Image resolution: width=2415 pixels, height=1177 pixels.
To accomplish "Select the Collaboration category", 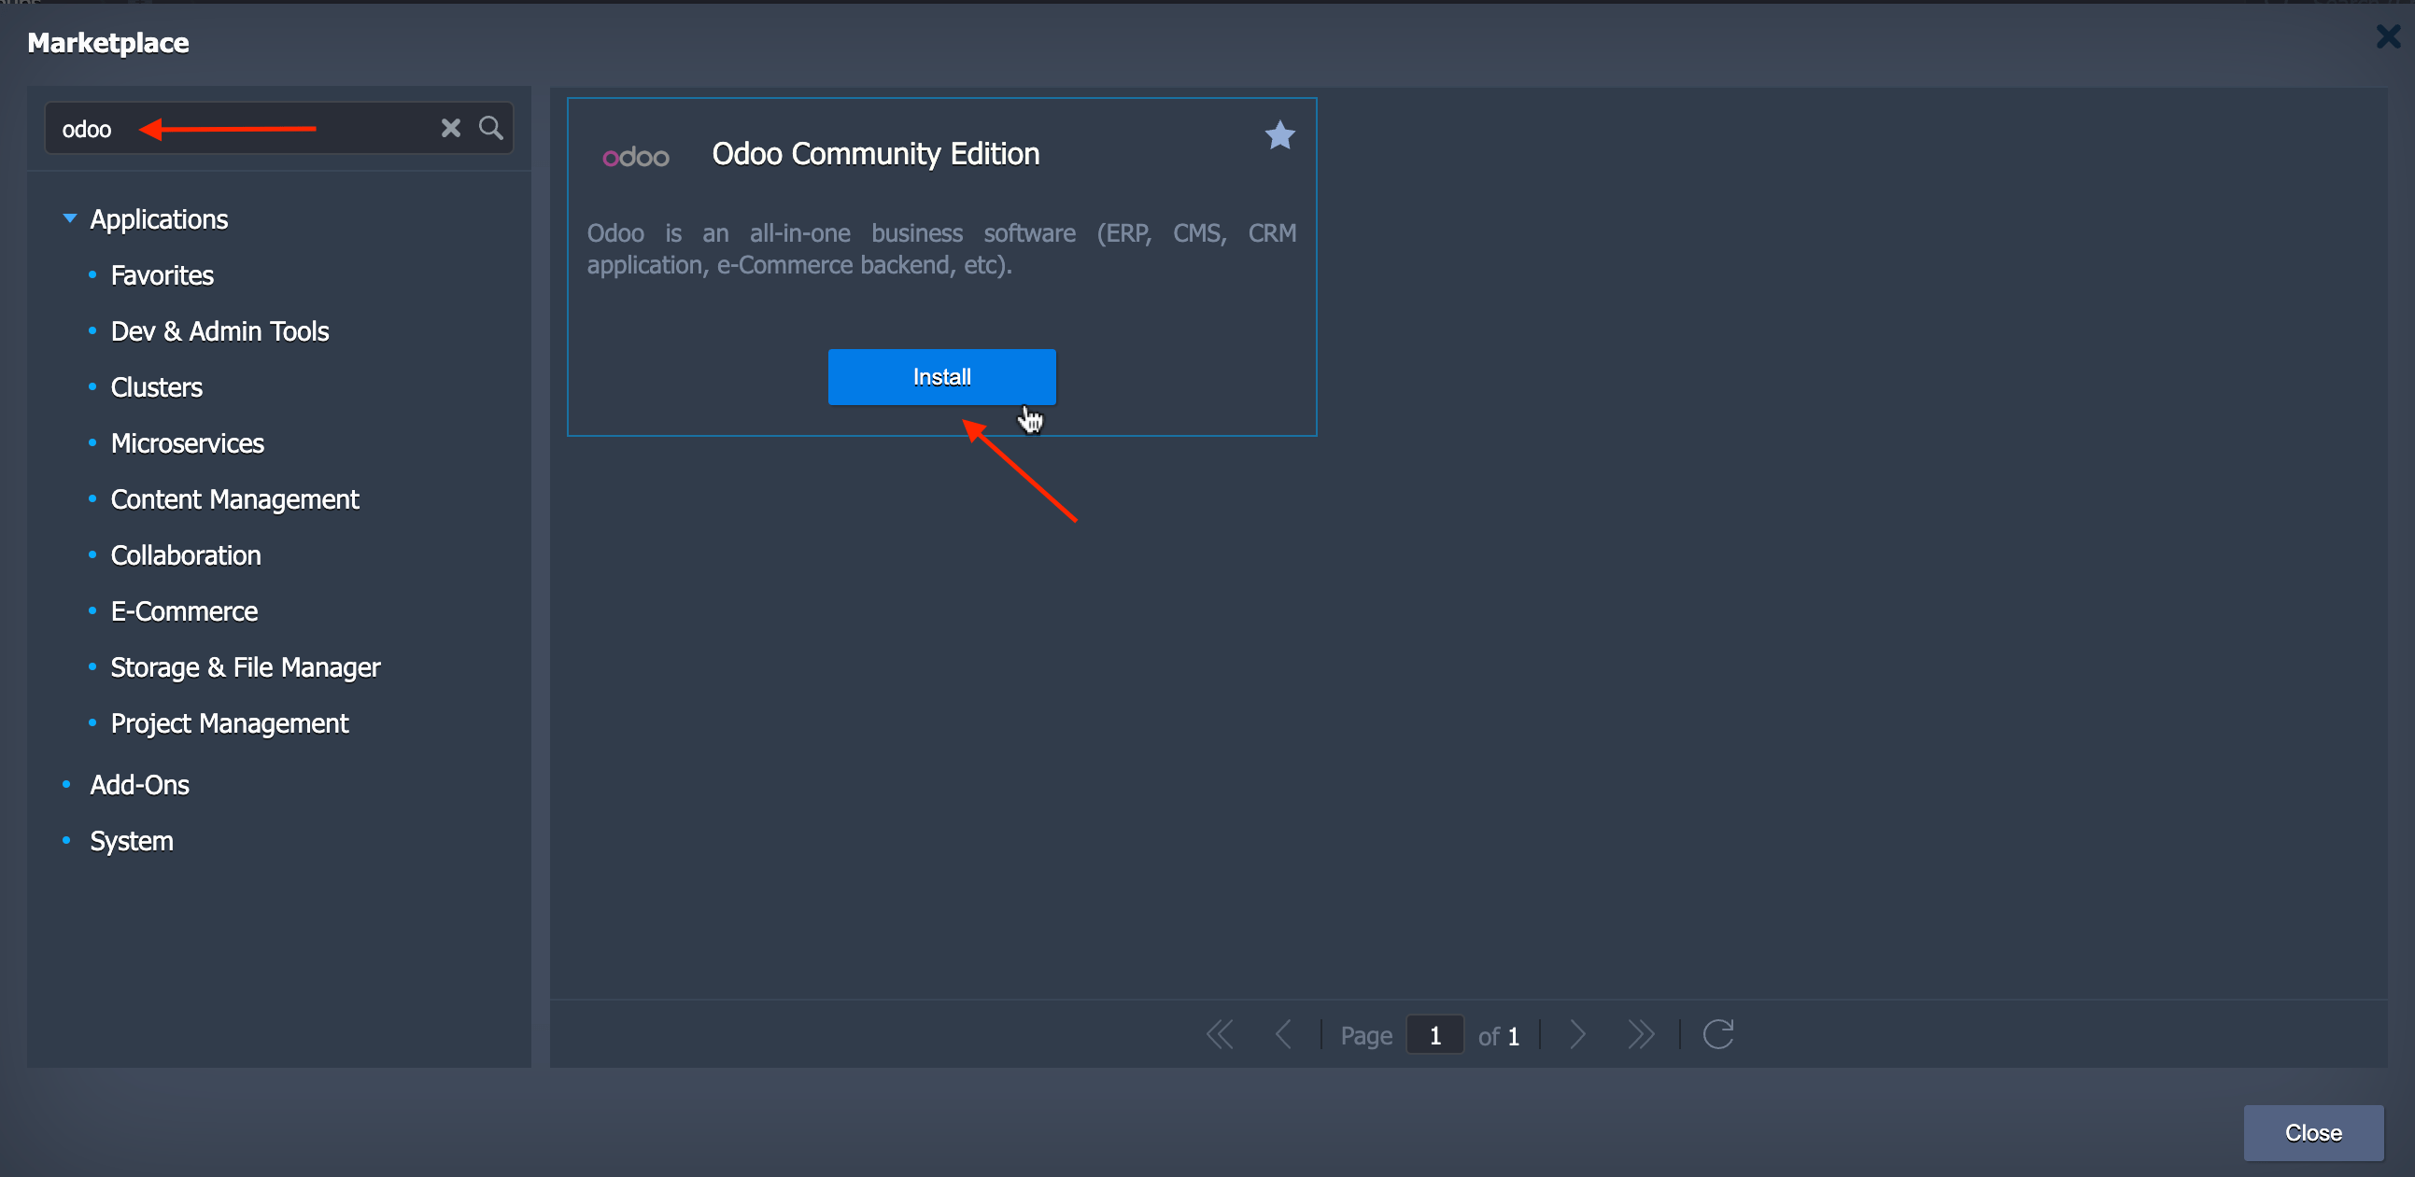I will click(x=186, y=555).
